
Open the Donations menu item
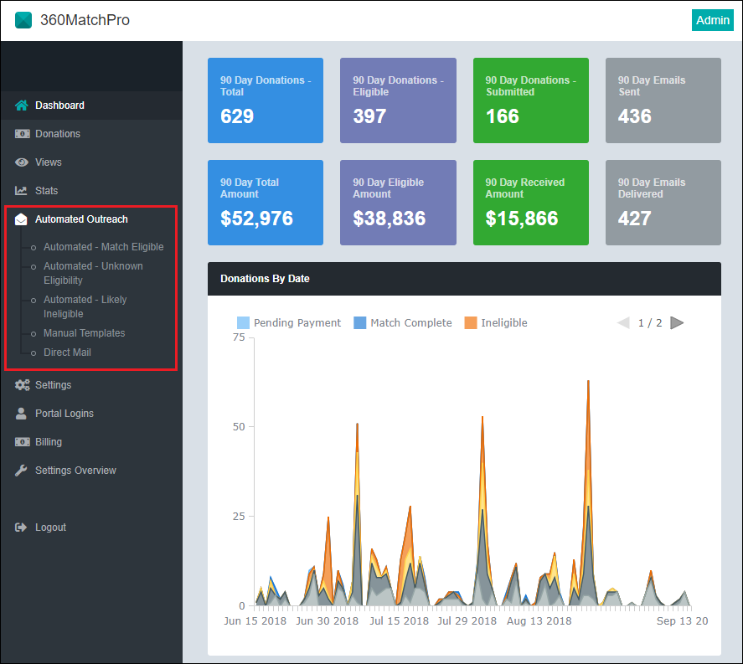click(x=91, y=134)
